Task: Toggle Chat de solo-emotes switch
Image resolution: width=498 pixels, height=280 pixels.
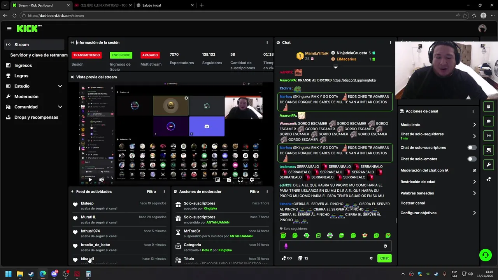Action: [472, 159]
